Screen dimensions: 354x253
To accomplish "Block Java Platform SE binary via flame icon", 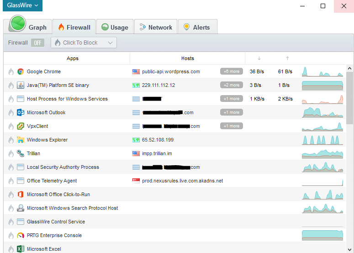I will pyautogui.click(x=11, y=85).
